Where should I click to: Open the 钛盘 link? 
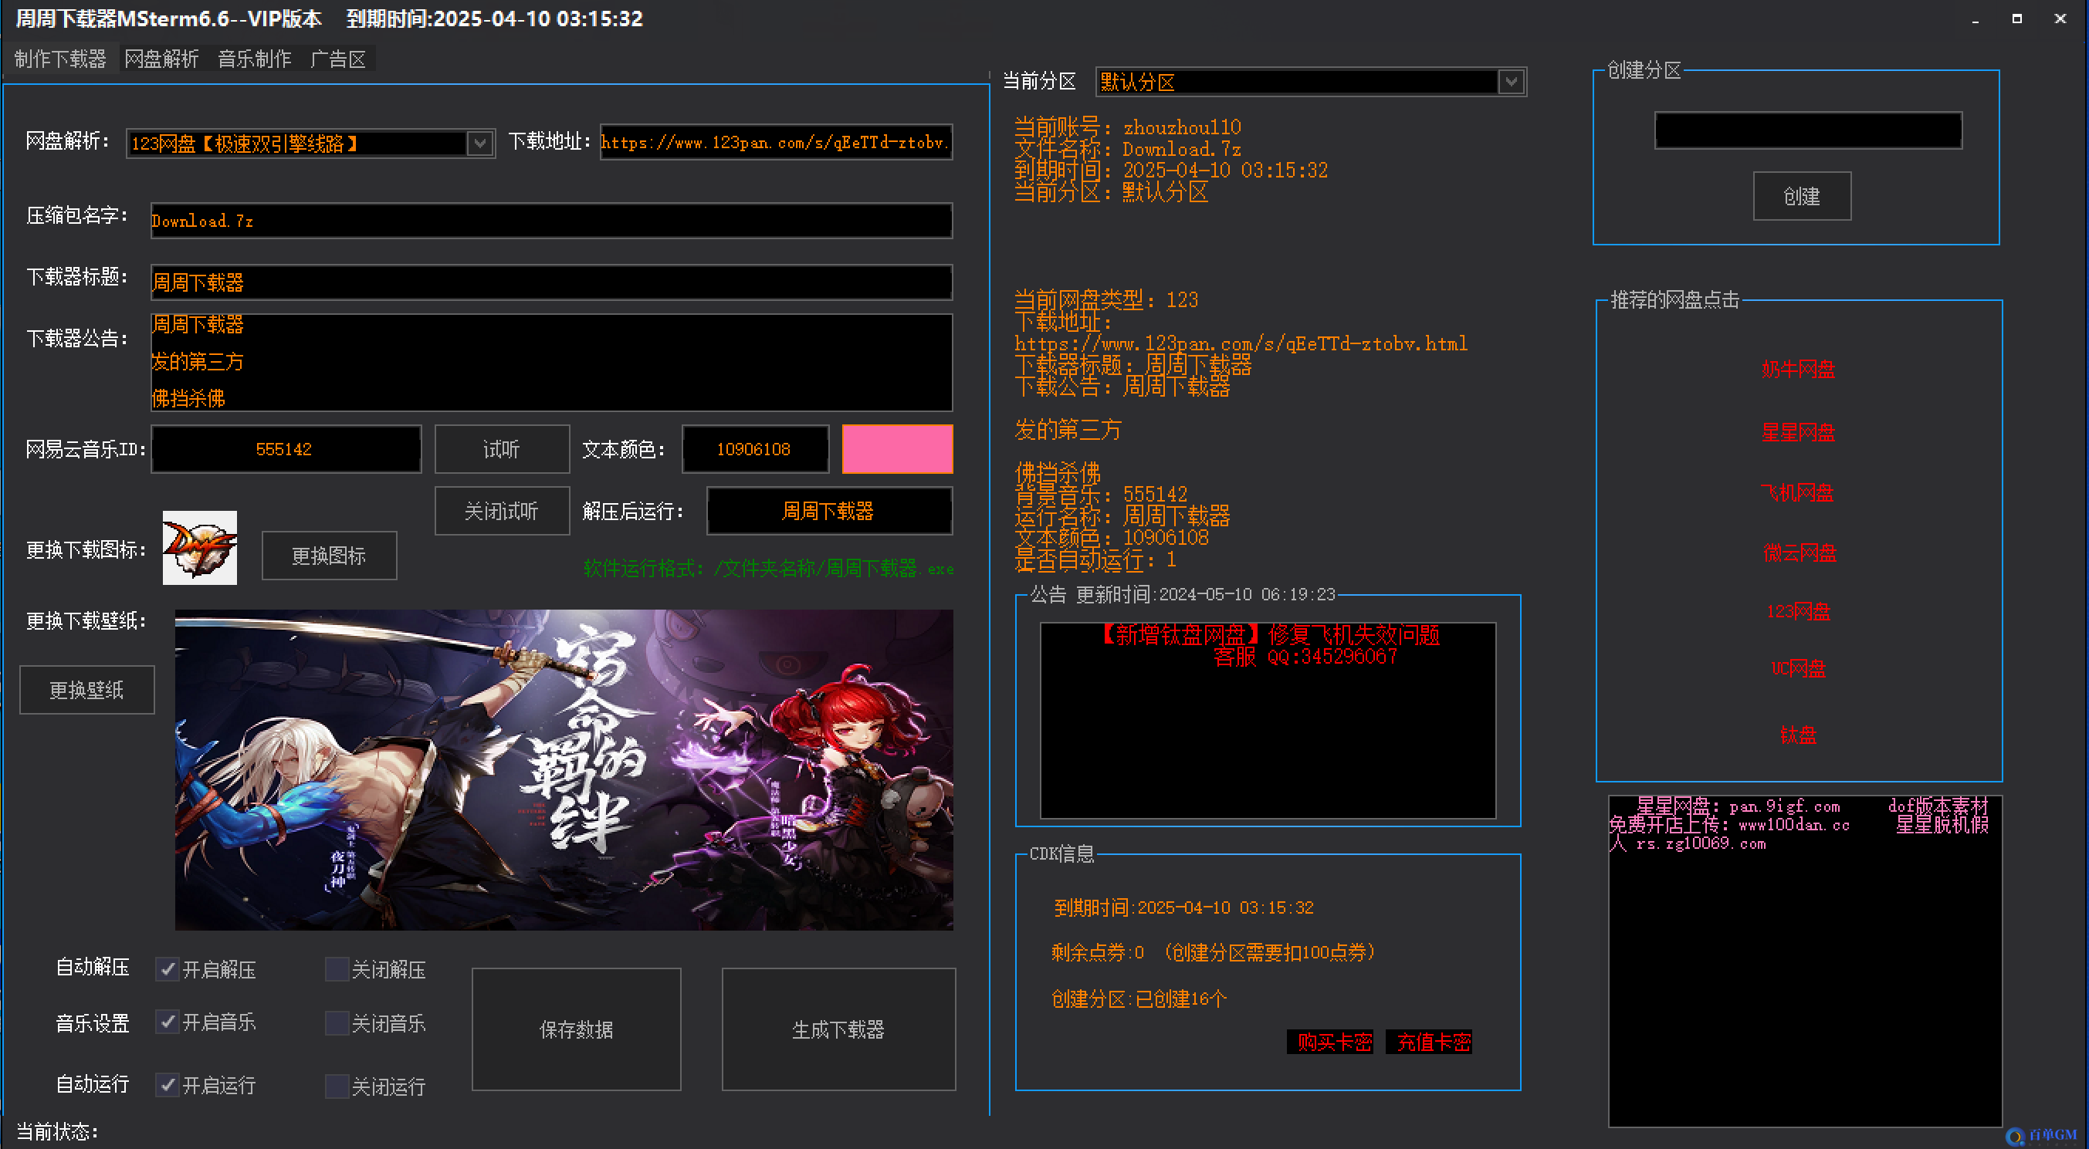pos(1798,735)
